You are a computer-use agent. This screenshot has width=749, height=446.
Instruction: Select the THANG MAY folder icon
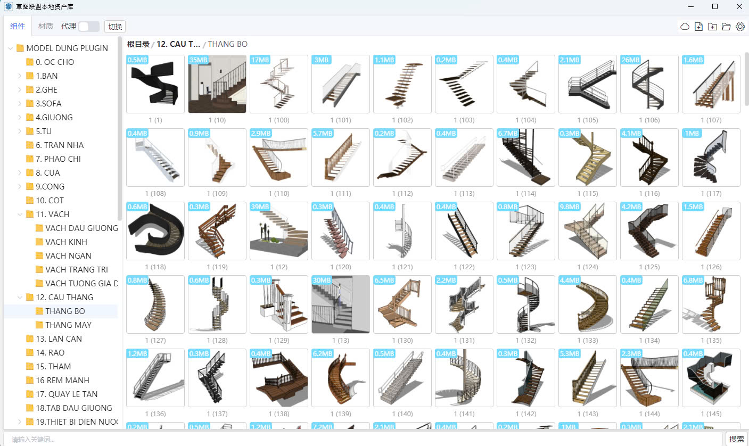pyautogui.click(x=39, y=325)
